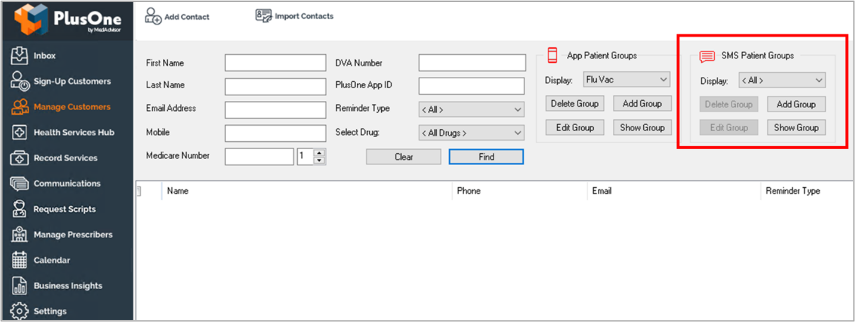Click the Calendar icon in sidebar
The image size is (855, 322).
coord(20,260)
